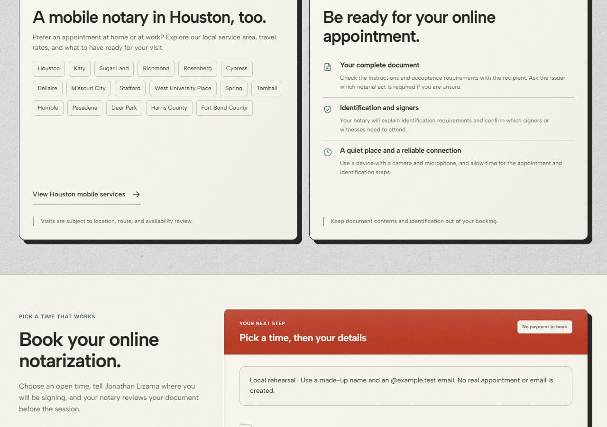Select the Rosenberg area chip
Viewport: 607px width, 427px height.
coord(198,68)
